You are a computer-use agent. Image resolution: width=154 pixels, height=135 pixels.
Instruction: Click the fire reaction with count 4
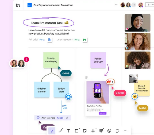point(110,82)
